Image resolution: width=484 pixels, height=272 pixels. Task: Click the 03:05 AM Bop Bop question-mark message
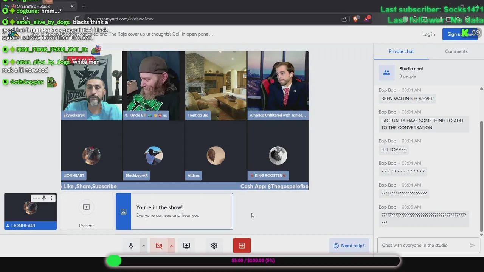coord(423,219)
